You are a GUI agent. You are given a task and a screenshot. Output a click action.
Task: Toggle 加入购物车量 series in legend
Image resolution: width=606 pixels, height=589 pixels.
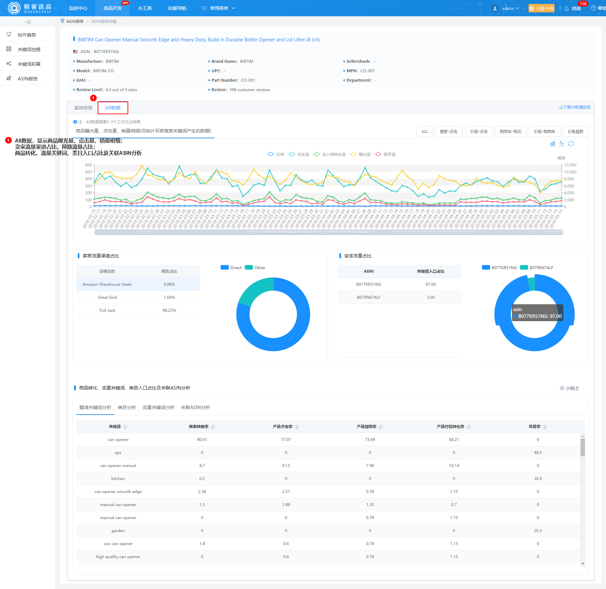[x=329, y=154]
